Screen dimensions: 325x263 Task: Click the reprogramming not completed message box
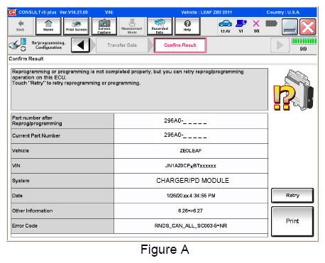[x=139, y=89]
